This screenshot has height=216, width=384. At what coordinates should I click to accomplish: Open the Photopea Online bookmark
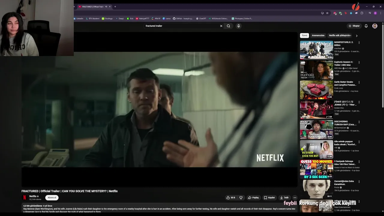click(242, 19)
